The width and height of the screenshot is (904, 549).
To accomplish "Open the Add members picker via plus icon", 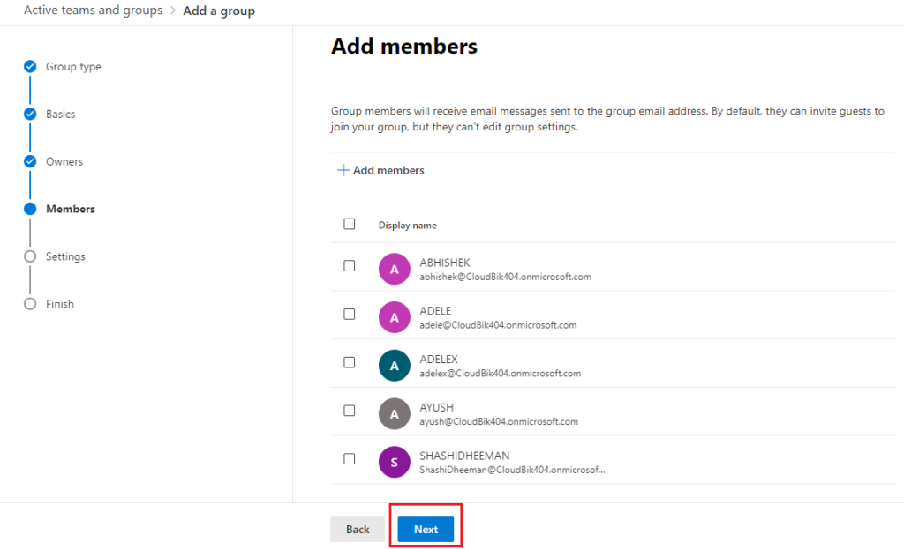I will pyautogui.click(x=380, y=170).
